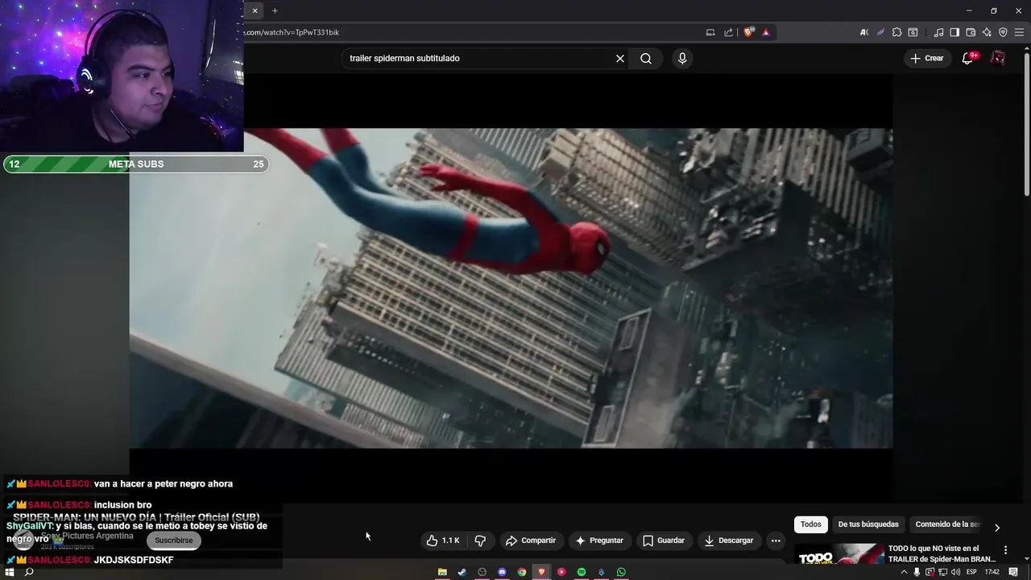
Task: Like the video with thumbs up
Action: coord(443,541)
